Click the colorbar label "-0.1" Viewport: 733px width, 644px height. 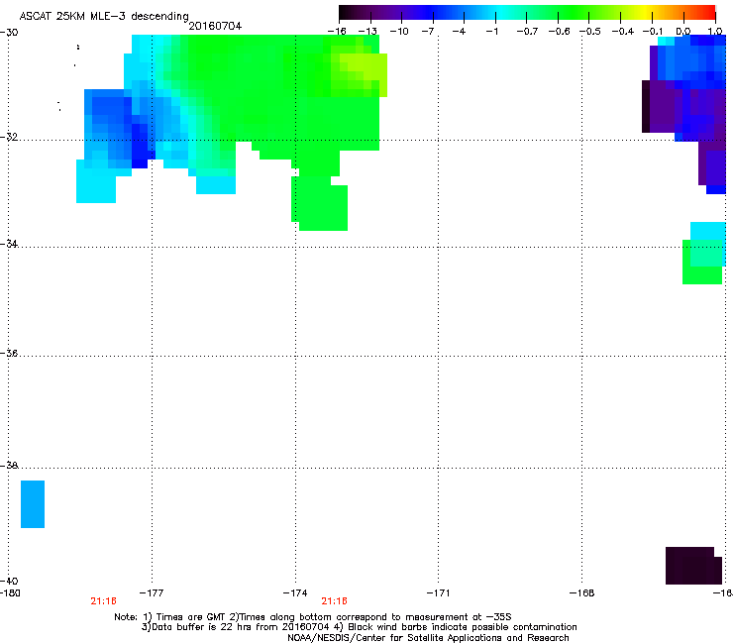click(x=653, y=32)
